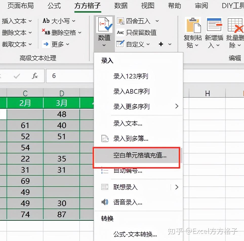
Task: Click the 只保留数值 icon
Action: [x=120, y=32]
